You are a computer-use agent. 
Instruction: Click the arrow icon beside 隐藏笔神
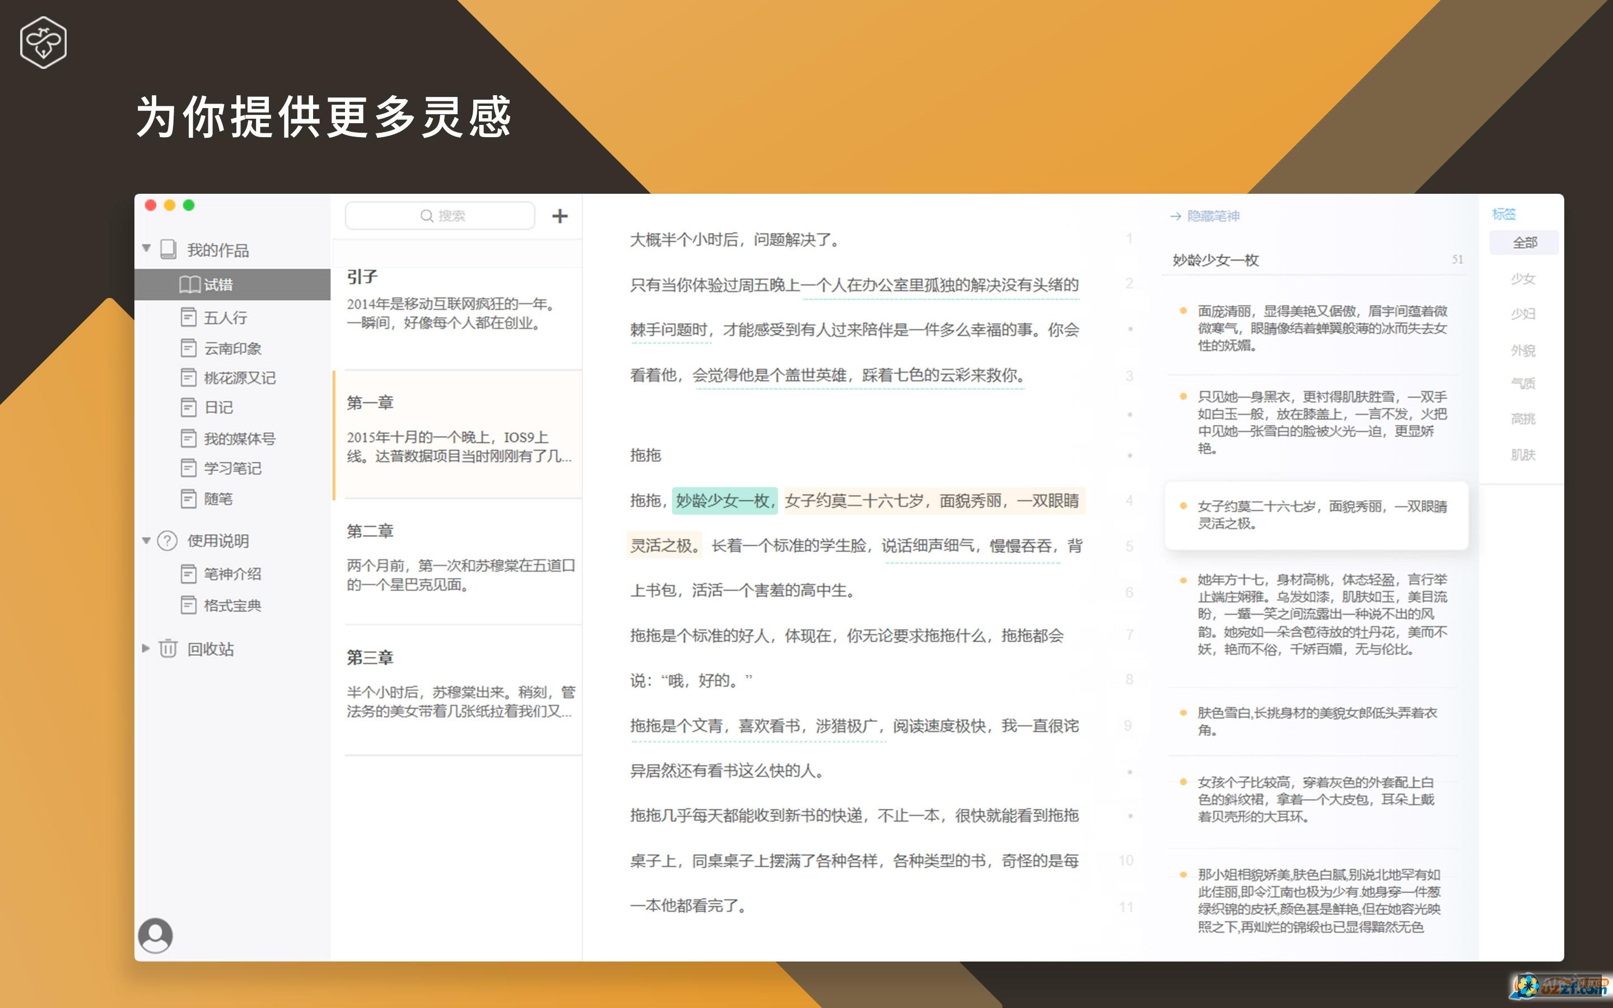tap(1175, 216)
